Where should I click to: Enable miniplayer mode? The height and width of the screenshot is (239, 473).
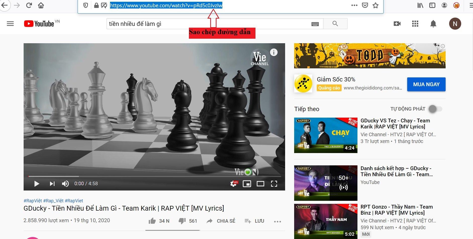[247, 184]
